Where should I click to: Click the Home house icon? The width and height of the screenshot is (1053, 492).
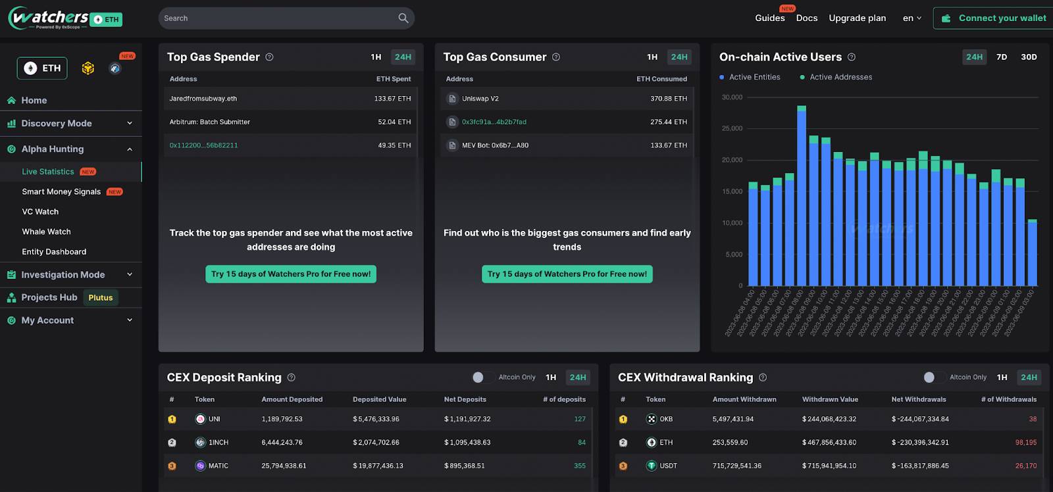(x=11, y=100)
